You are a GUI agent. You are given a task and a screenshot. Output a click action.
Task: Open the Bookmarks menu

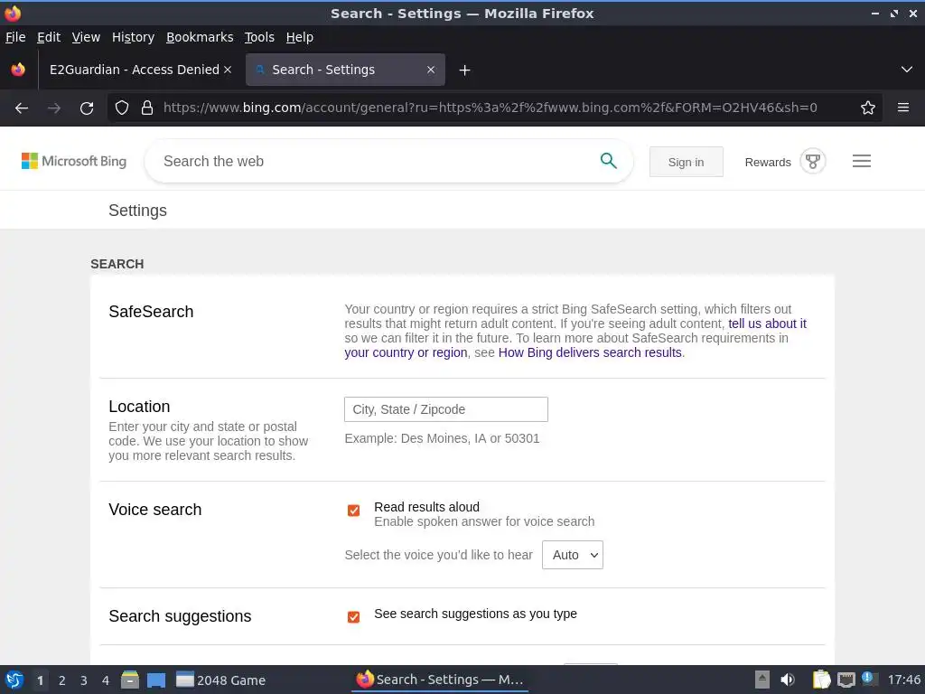point(200,37)
